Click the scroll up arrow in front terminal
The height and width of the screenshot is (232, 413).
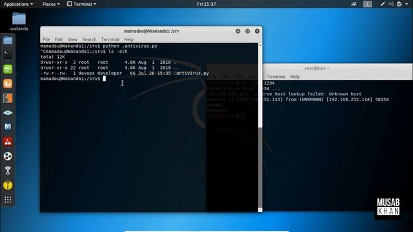[260, 45]
